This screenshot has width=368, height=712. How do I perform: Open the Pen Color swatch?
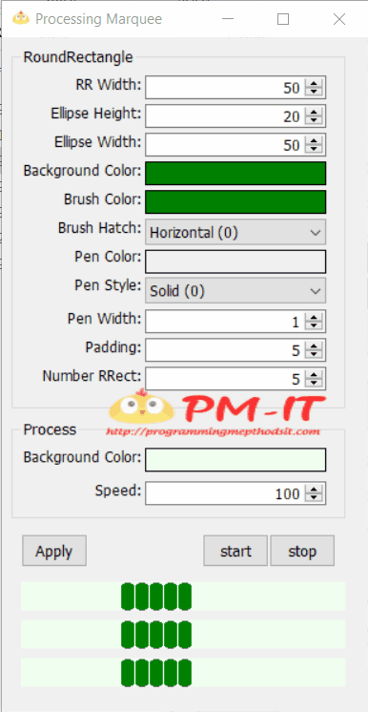235,262
